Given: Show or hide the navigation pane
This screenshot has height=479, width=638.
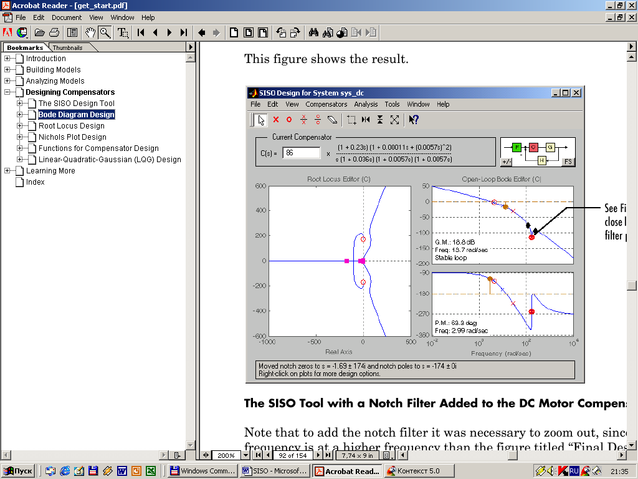Looking at the screenshot, I should [72, 32].
